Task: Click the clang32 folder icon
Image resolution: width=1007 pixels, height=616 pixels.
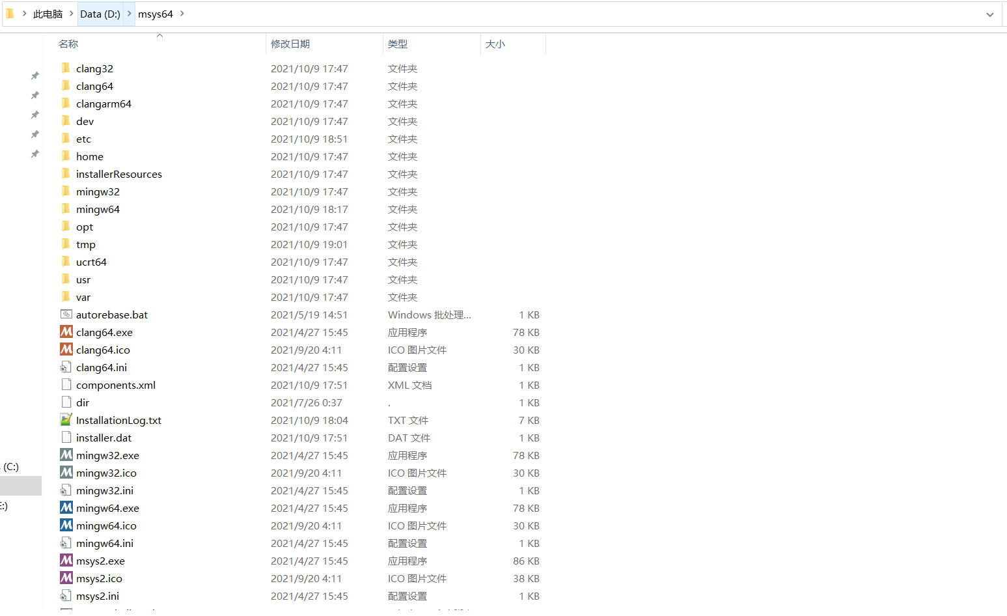Action: (x=66, y=68)
